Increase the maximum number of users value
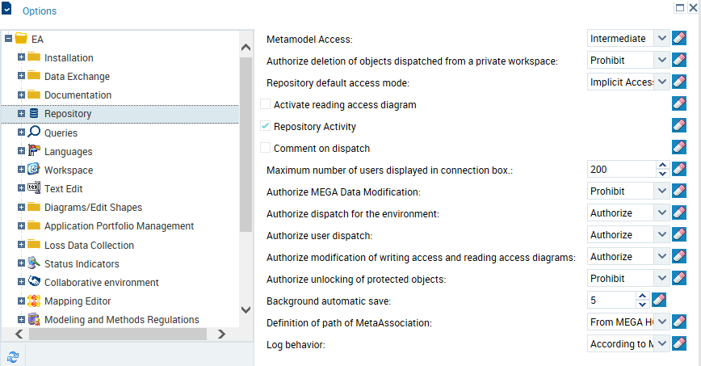 662,165
